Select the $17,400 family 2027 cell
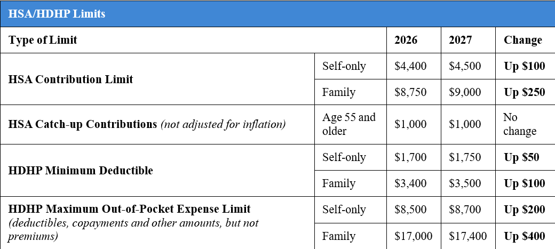The height and width of the screenshot is (249, 555). (x=468, y=236)
